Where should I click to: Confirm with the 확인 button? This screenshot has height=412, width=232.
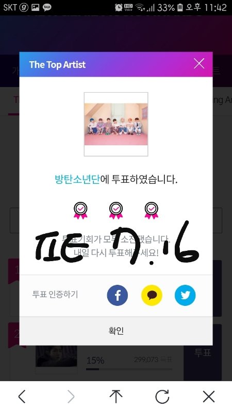(x=116, y=331)
